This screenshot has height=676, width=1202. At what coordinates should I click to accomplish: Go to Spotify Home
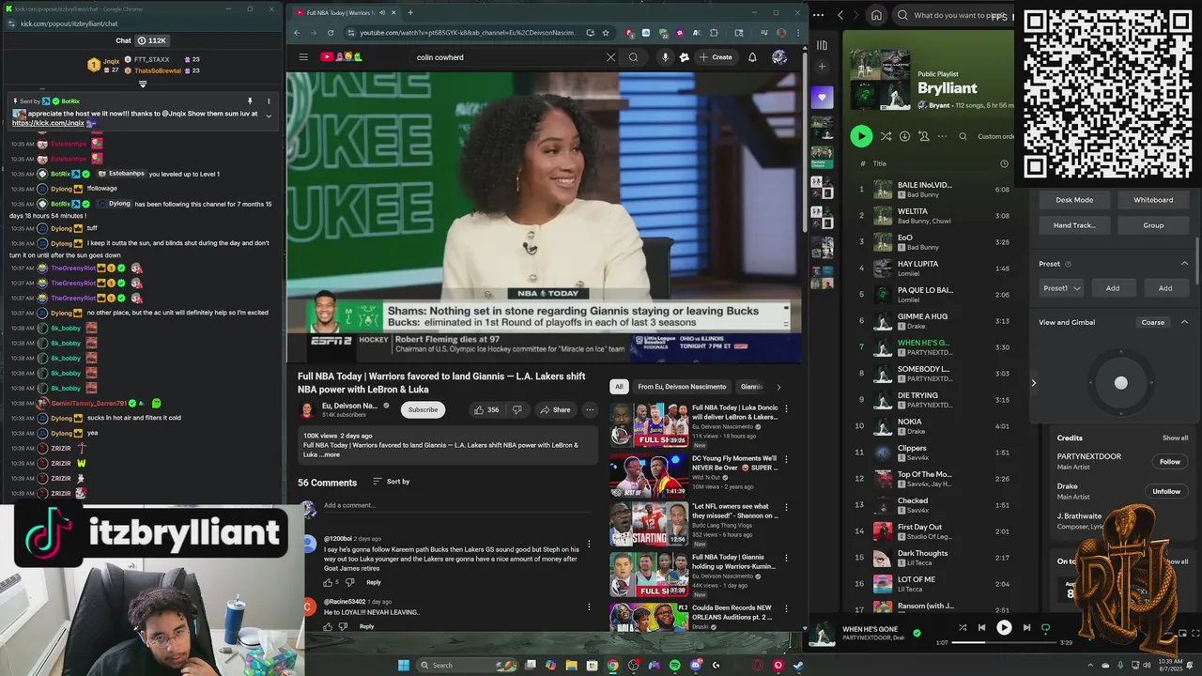click(x=876, y=15)
